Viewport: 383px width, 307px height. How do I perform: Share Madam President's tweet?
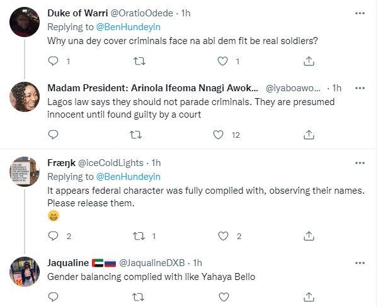tap(309, 134)
